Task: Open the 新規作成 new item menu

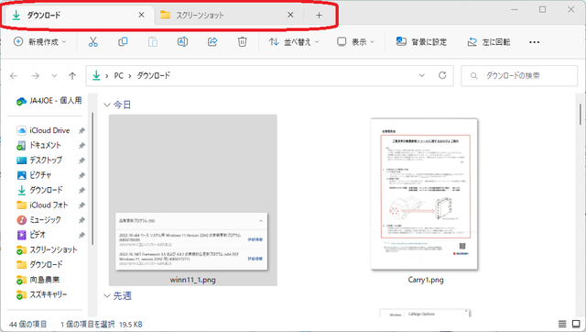Action: coord(39,42)
